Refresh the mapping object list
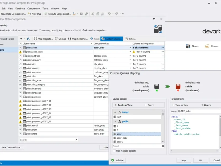This screenshot has width=221, height=166. pos(28,39)
